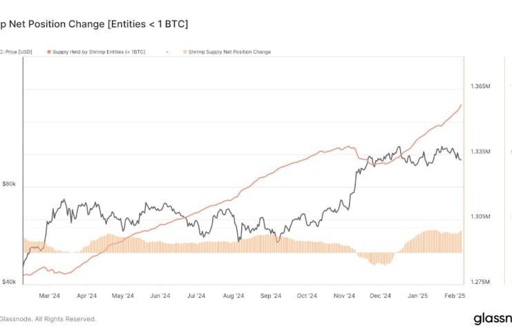The height and width of the screenshot is (336, 512).
Task: Click the $80k price axis label
Action: click(10, 184)
